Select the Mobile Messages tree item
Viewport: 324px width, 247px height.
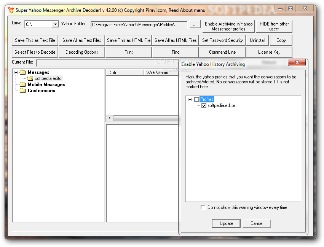[46, 84]
